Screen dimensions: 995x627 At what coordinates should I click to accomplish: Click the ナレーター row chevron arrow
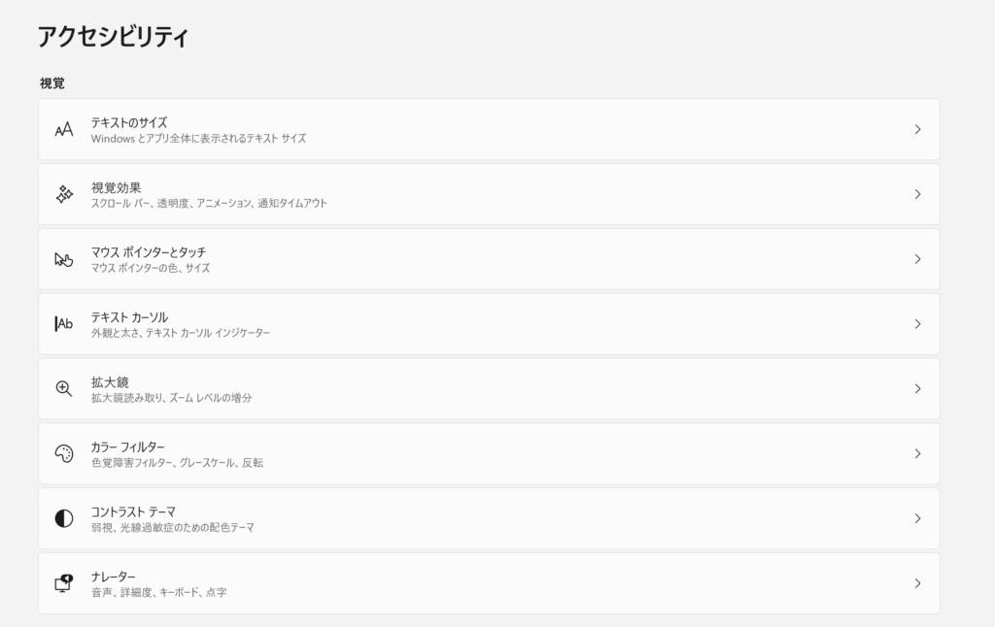point(917,583)
